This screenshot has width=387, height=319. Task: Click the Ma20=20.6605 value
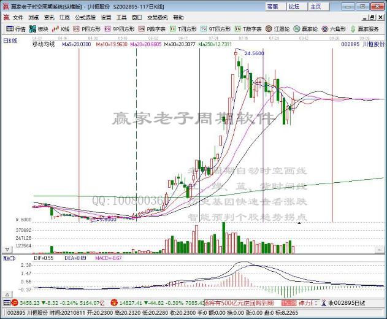click(x=145, y=44)
